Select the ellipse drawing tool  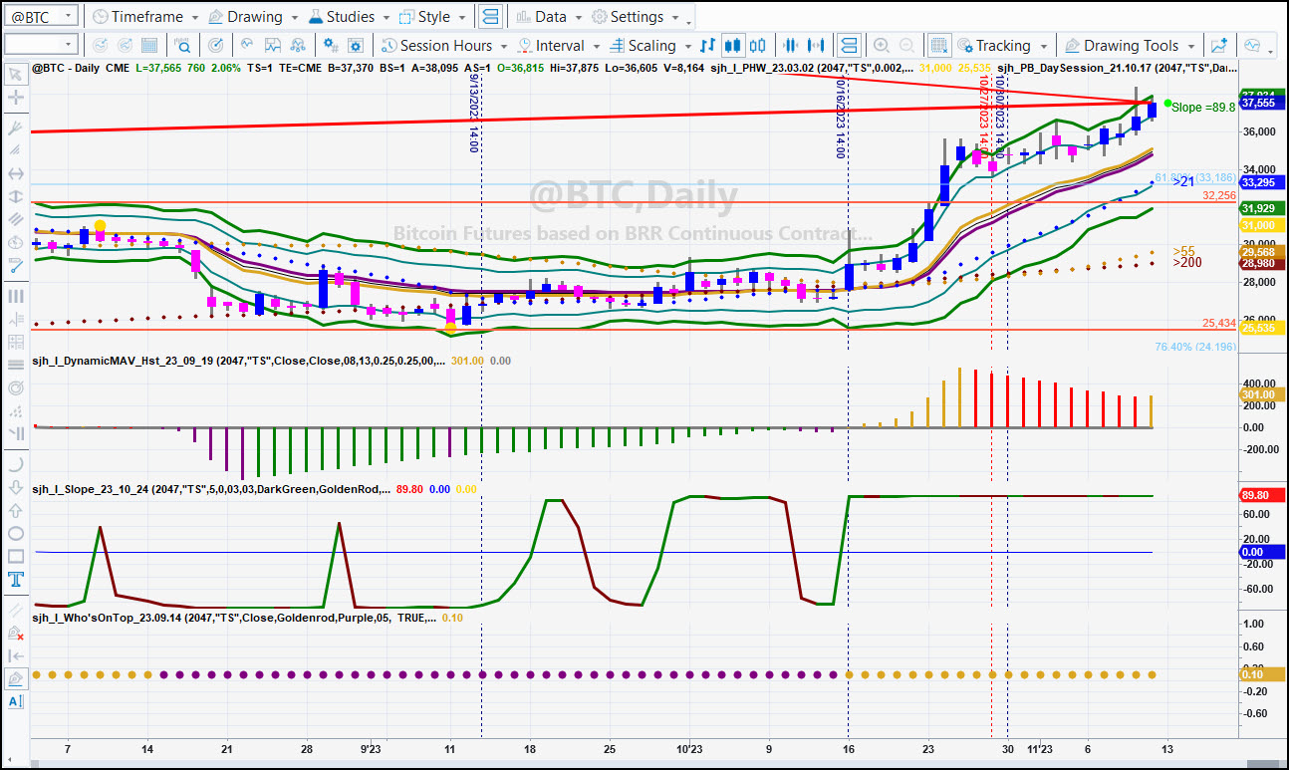[x=15, y=534]
